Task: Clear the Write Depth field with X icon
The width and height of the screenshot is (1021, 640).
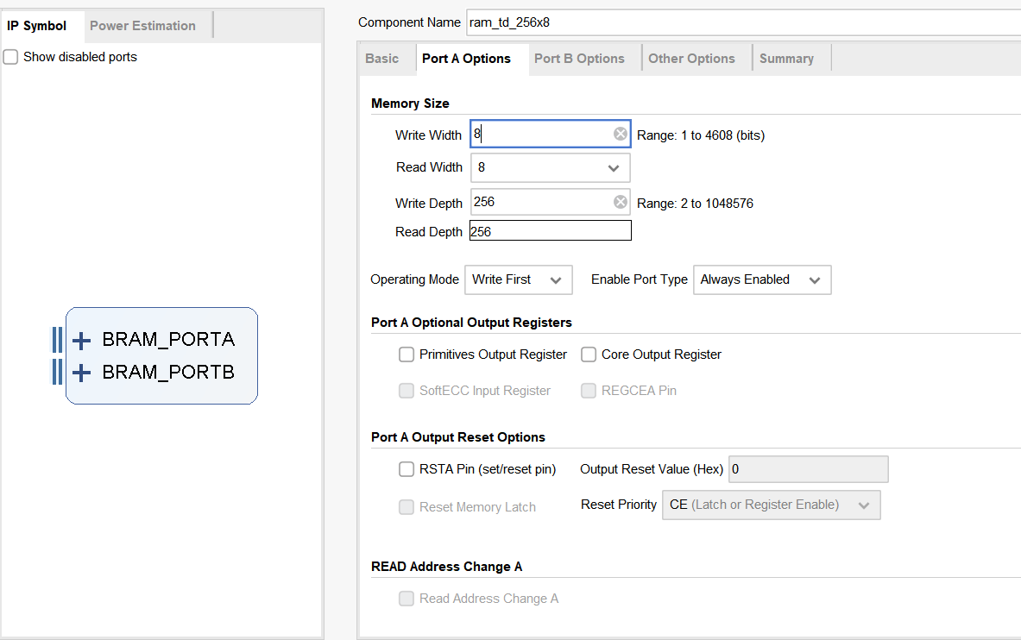Action: pyautogui.click(x=620, y=202)
